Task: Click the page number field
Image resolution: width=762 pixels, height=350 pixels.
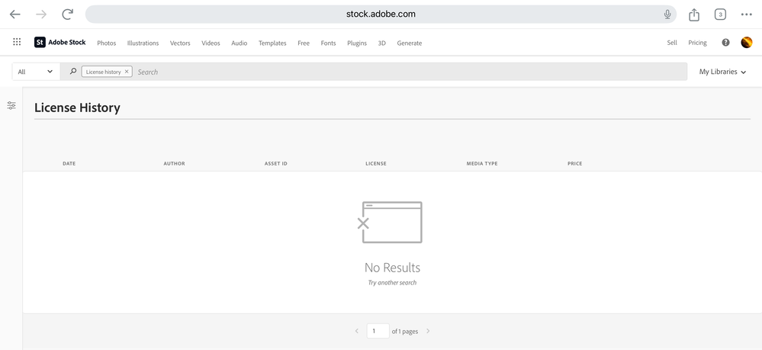Action: click(x=378, y=331)
